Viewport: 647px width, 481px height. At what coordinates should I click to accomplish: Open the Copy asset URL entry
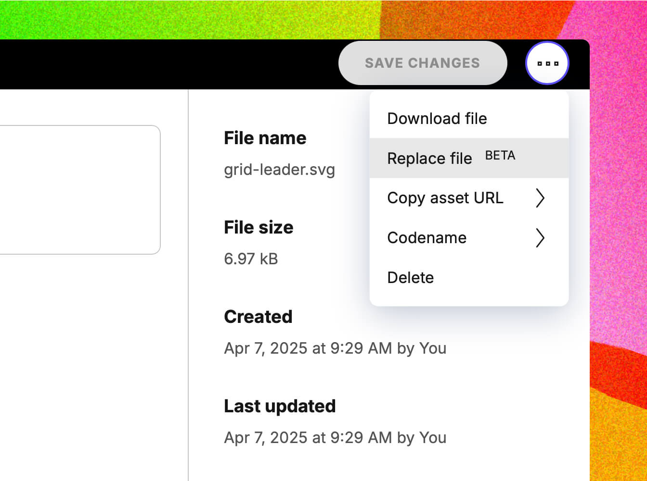point(445,198)
